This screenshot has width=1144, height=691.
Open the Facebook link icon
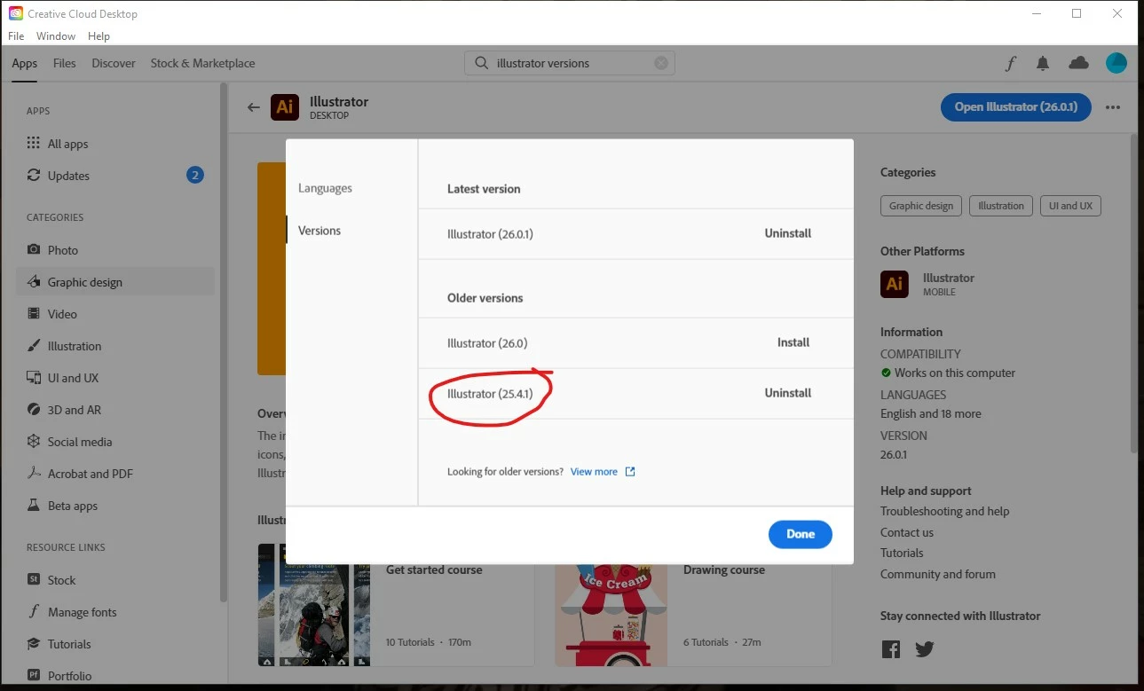point(891,649)
